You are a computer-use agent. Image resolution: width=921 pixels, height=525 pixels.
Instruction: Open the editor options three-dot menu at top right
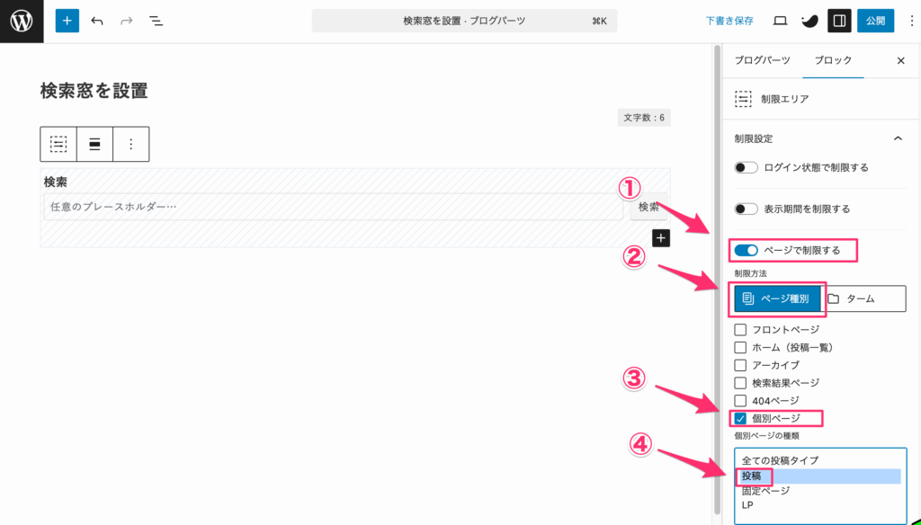(x=911, y=20)
